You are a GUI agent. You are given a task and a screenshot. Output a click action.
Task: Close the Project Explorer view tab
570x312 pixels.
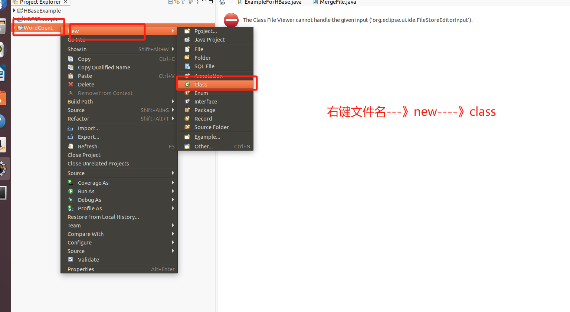click(x=66, y=2)
